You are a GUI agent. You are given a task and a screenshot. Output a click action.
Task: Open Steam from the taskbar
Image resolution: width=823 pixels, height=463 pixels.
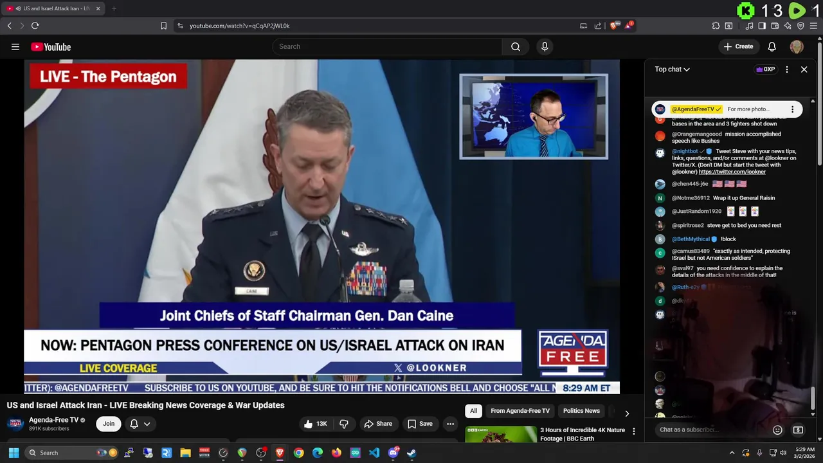pos(411,453)
